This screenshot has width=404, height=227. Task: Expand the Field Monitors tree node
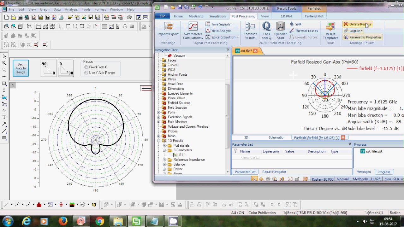(158, 122)
